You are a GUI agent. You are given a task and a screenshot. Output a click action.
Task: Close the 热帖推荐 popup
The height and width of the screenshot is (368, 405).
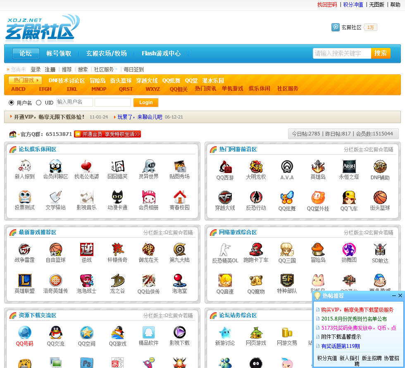pos(400,295)
